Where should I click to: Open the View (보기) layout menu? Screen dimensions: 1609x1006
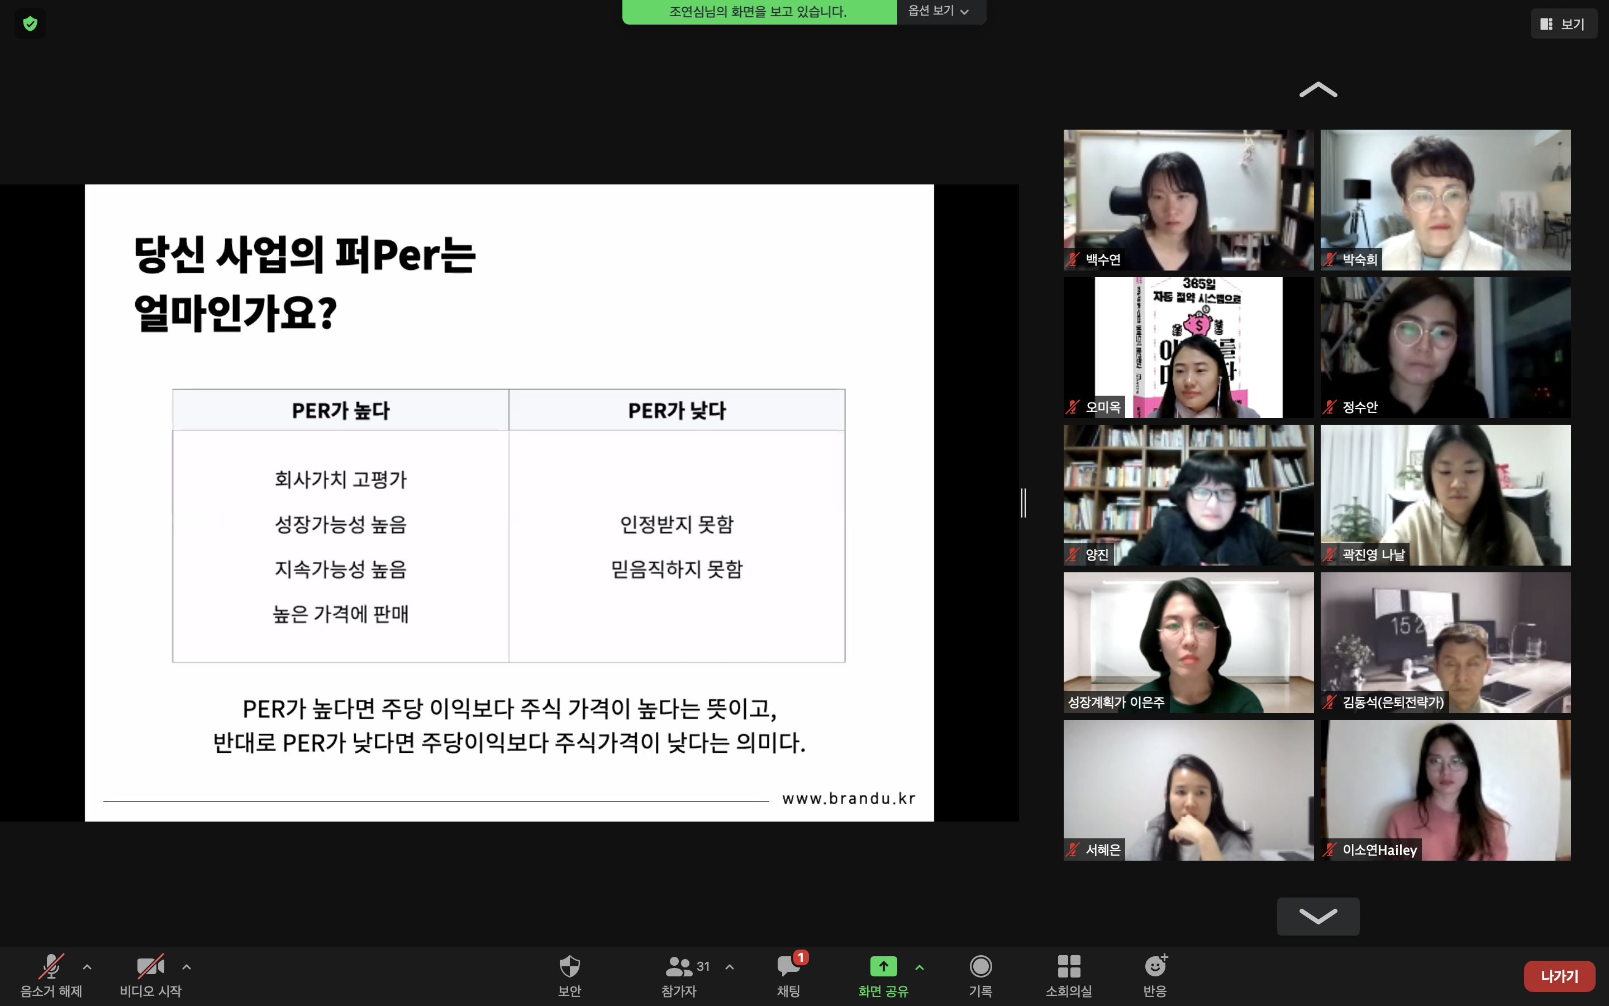pyautogui.click(x=1563, y=24)
